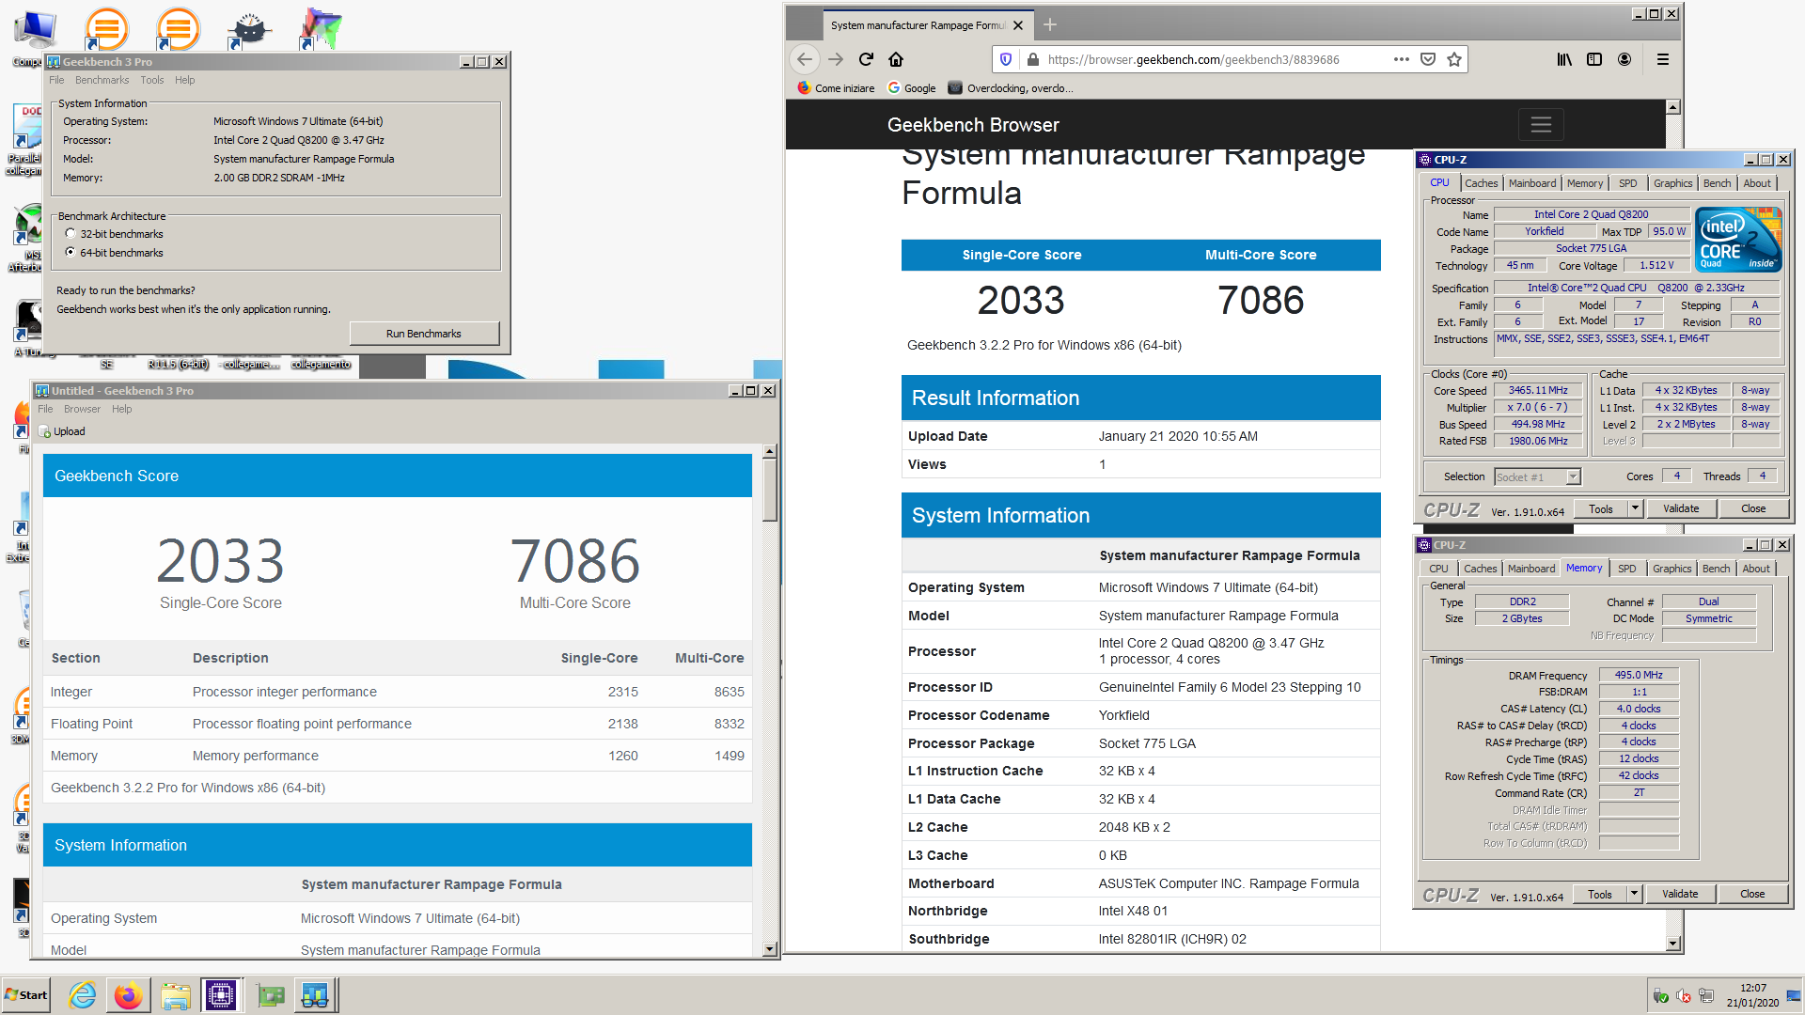The height and width of the screenshot is (1015, 1805).
Task: Click system tray clock
Action: 1752,995
